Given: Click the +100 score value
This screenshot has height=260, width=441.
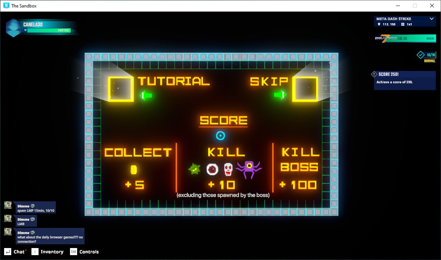Looking at the screenshot, I should click(x=298, y=185).
